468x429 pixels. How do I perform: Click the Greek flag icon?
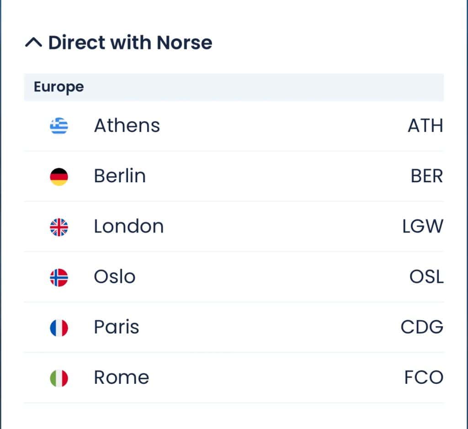point(59,126)
